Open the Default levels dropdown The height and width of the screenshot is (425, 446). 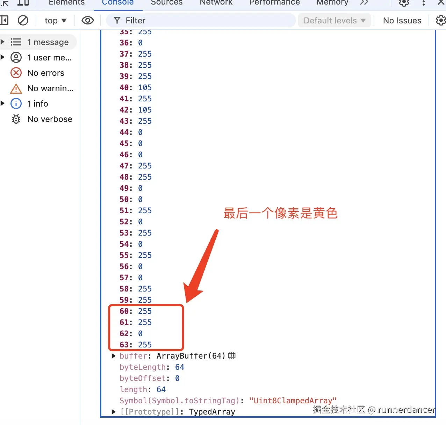(x=334, y=21)
